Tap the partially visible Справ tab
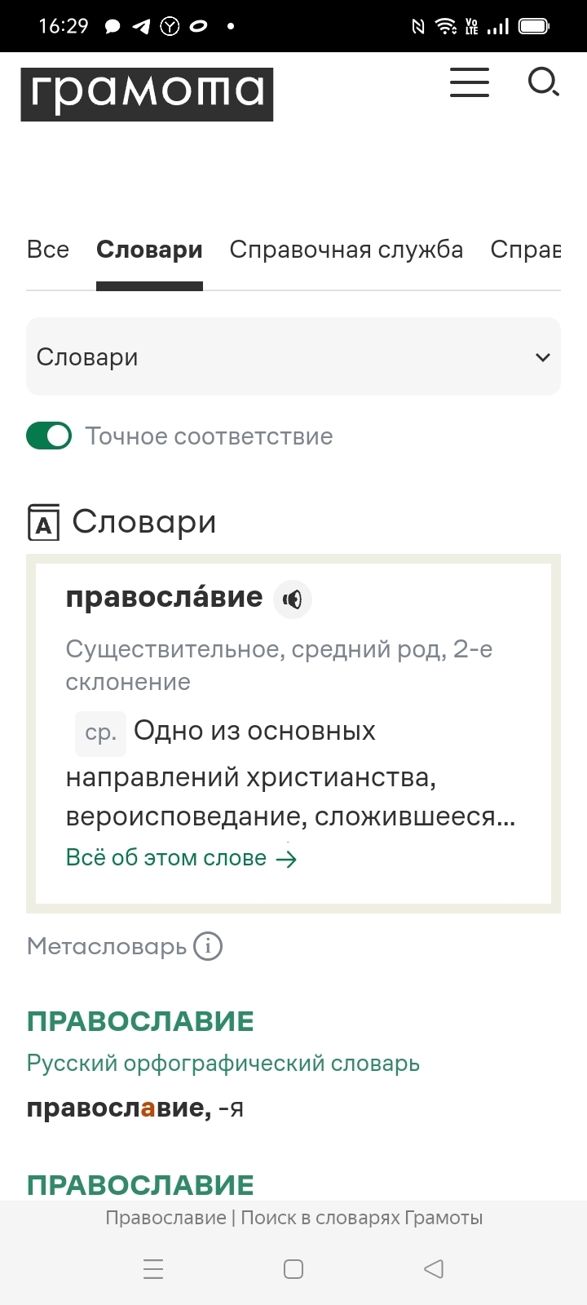Viewport: 587px width, 1305px height. 526,250
